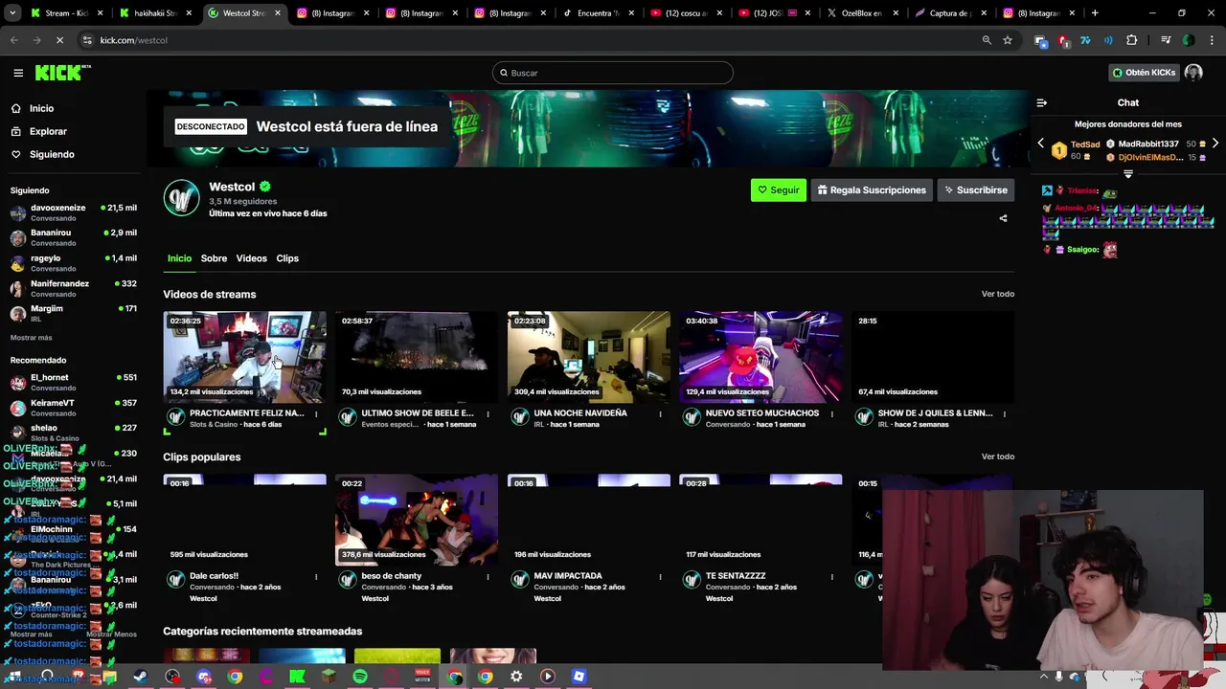Open Bananirou in the Siguiendo list
This screenshot has width=1226, height=689.
(74, 237)
